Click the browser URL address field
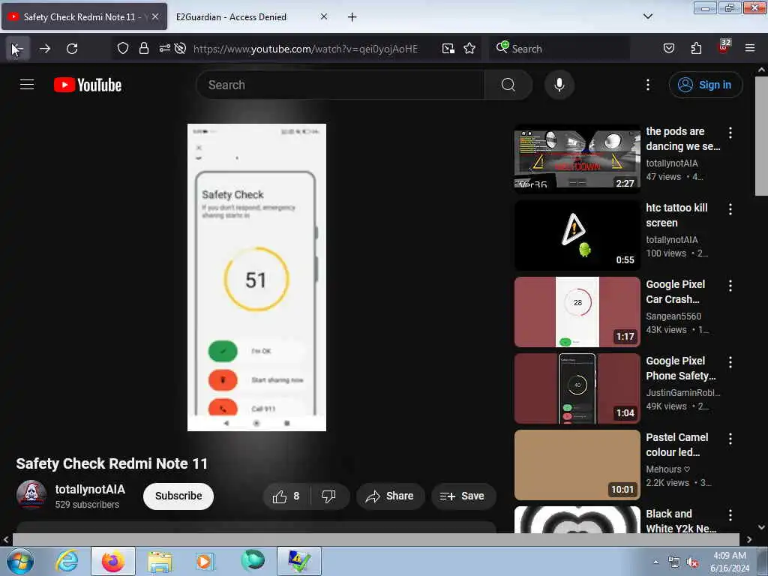The height and width of the screenshot is (576, 768). (x=306, y=49)
